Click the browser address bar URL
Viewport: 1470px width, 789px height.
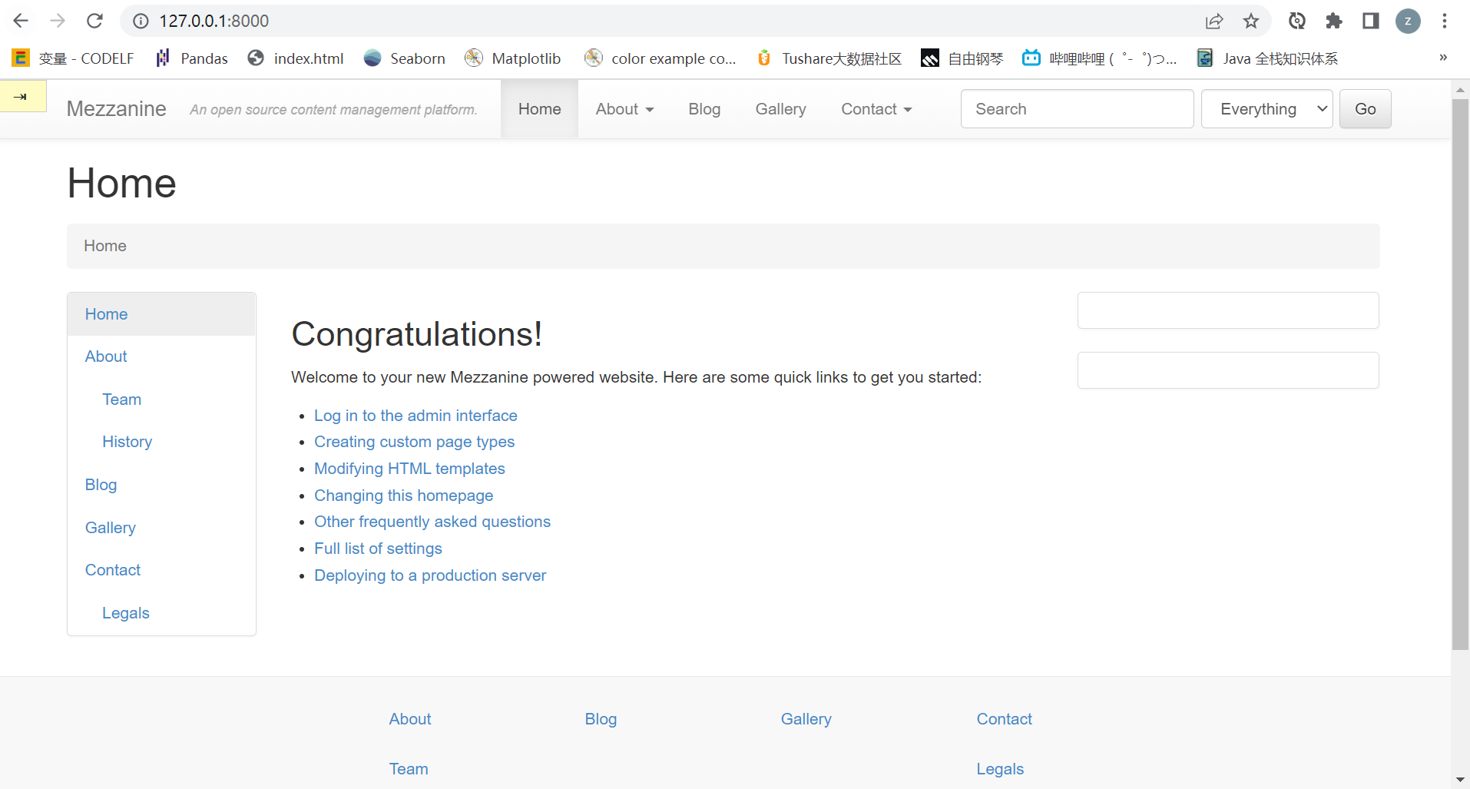214,21
